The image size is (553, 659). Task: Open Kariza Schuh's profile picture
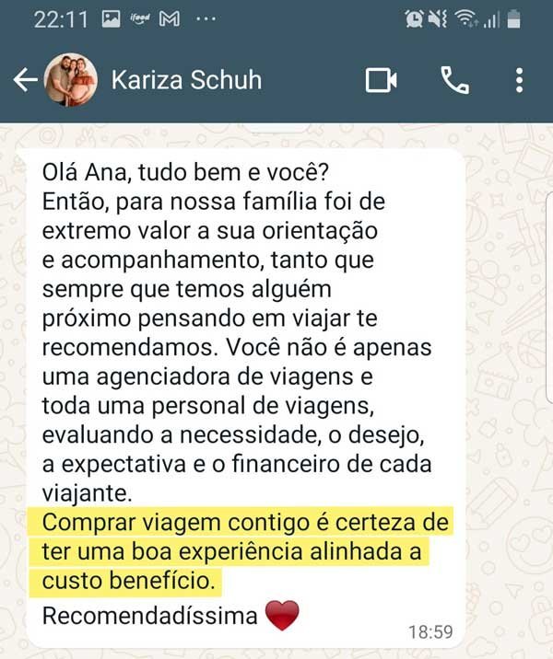[71, 79]
